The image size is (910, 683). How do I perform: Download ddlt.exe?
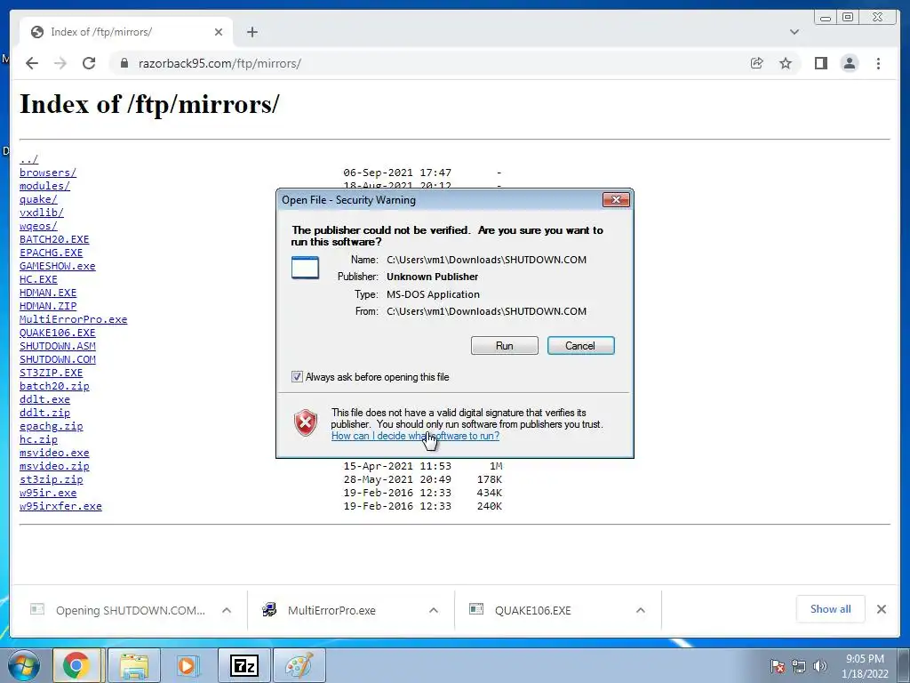[44, 399]
